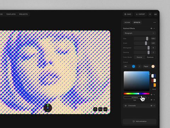This screenshot has width=170, height=128.
Task: Click the HQ canvas quality button
Action: [106, 109]
